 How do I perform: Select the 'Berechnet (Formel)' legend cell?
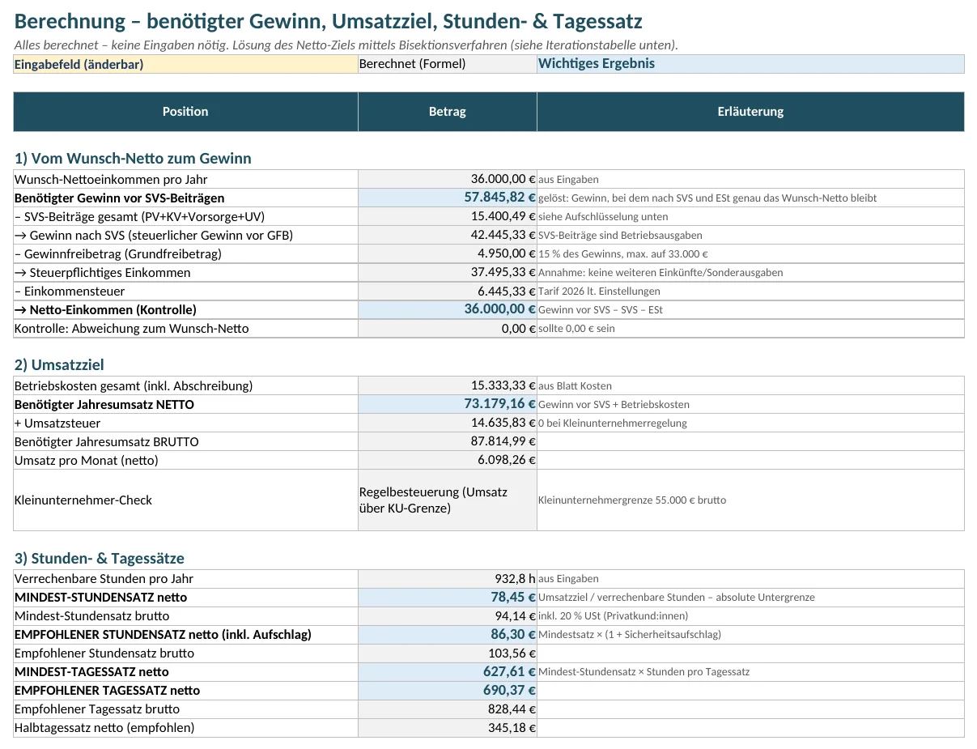coord(448,64)
